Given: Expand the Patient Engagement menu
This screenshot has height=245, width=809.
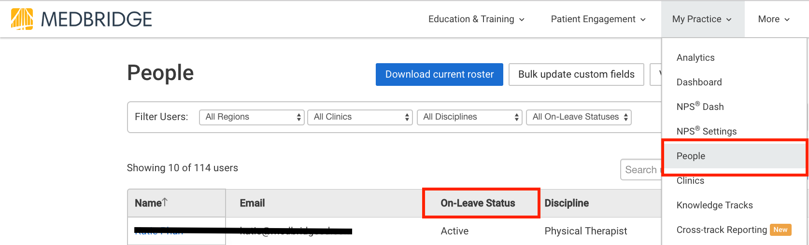Looking at the screenshot, I should coord(598,19).
